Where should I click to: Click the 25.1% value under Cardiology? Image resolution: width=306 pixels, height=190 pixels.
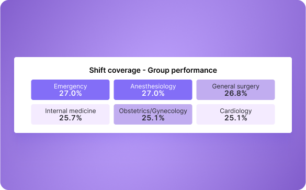tap(236, 118)
